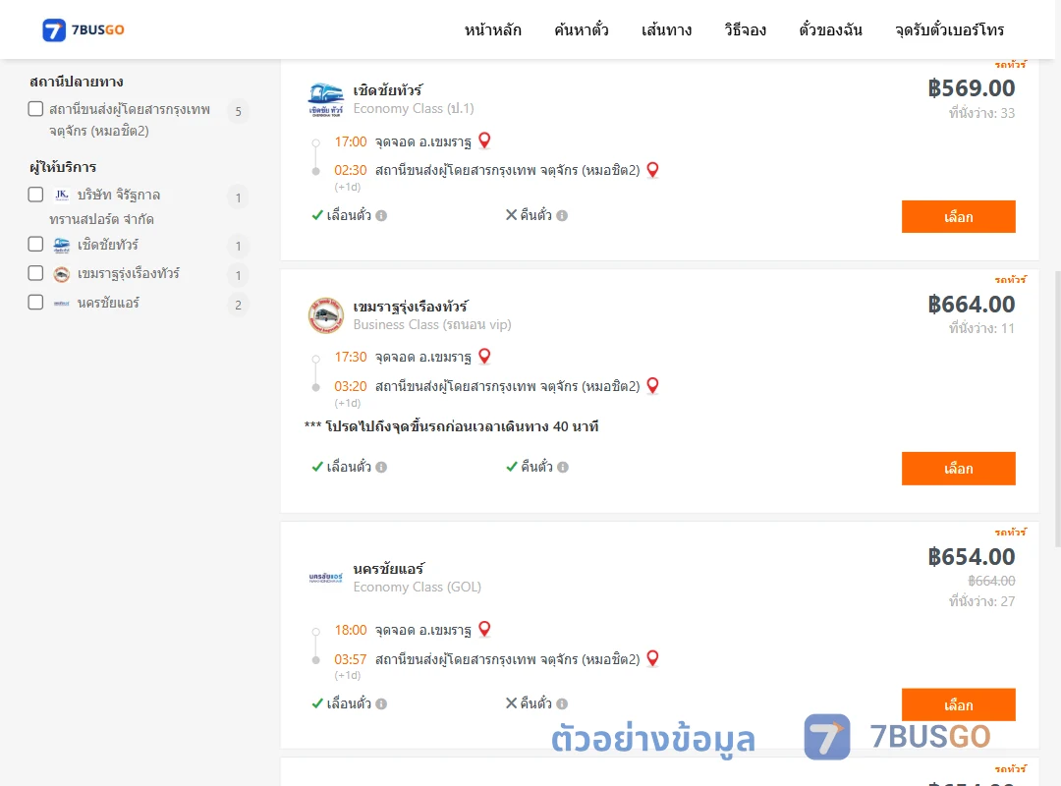Open ค้นหาตั๋ว search tickets menu
The height and width of the screenshot is (786, 1061).
click(582, 29)
